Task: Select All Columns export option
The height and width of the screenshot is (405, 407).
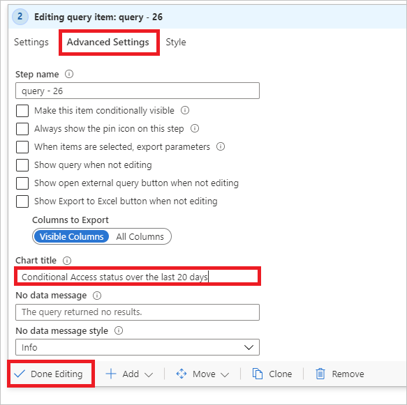Action: click(140, 236)
